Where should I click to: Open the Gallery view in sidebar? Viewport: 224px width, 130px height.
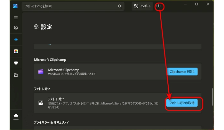click(16, 28)
